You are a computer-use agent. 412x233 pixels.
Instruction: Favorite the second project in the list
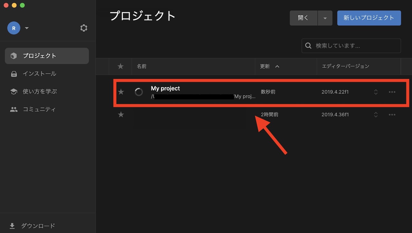coord(121,114)
